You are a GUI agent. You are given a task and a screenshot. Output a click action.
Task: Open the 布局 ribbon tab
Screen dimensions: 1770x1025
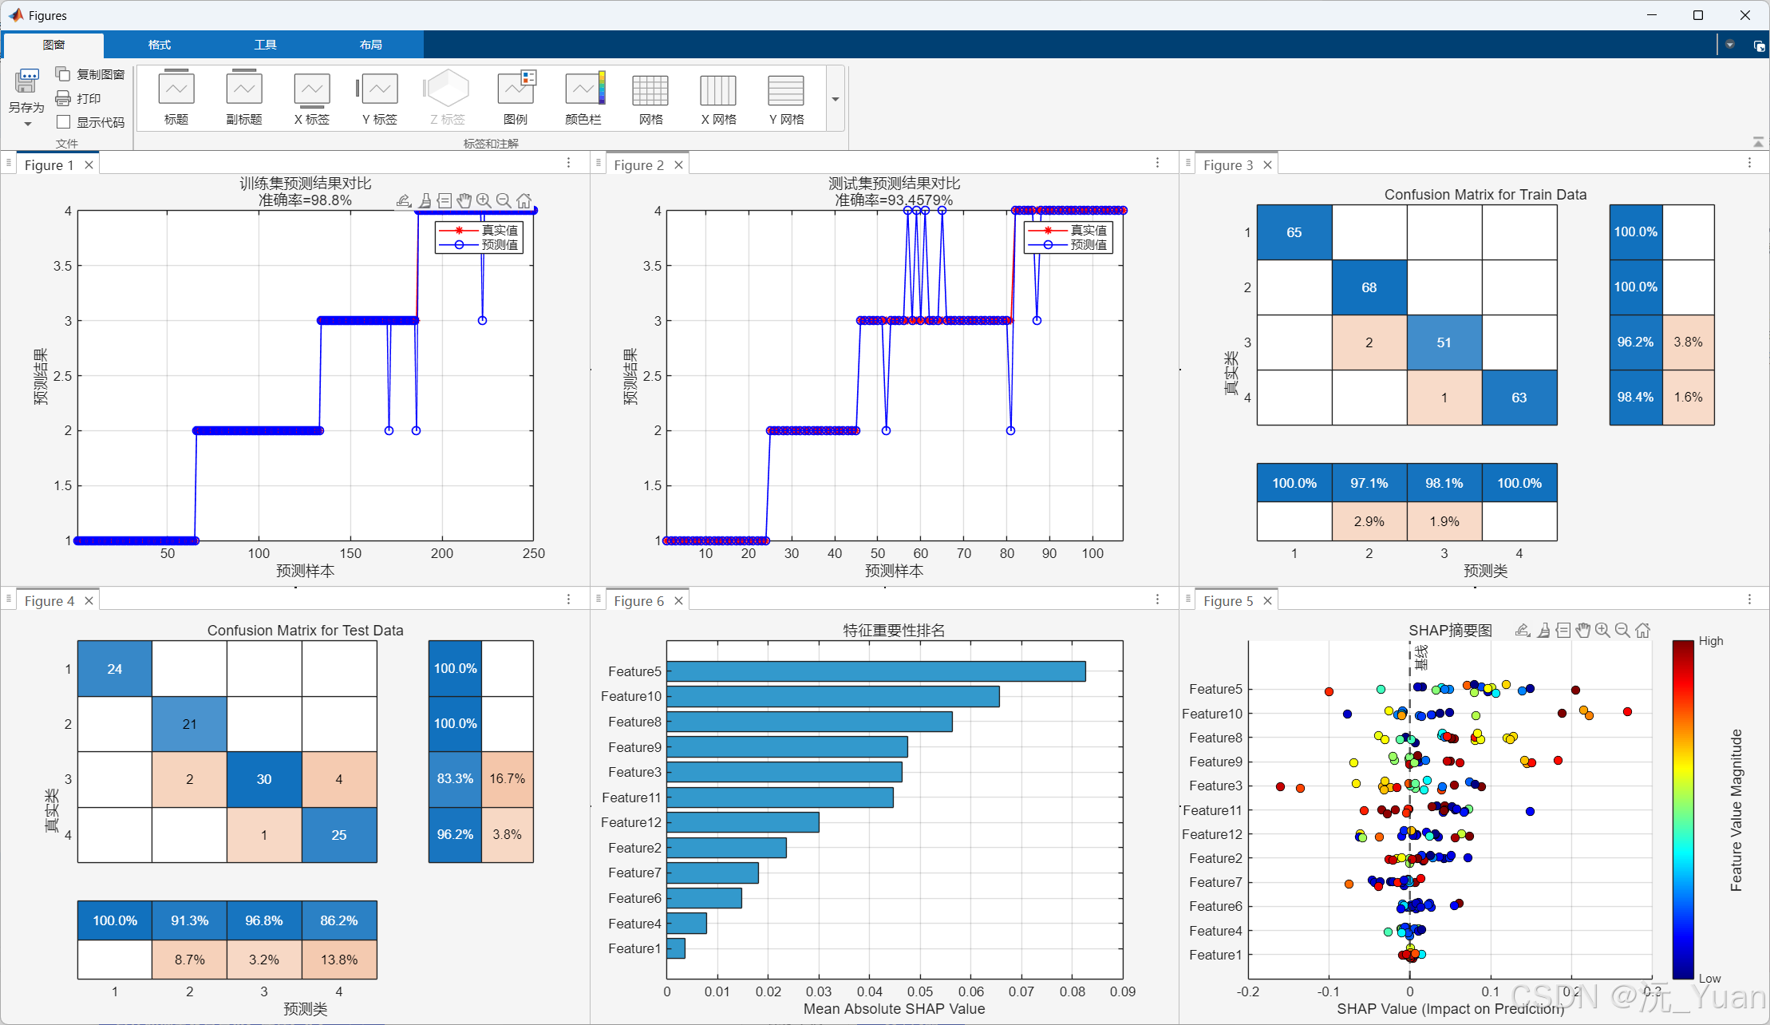(x=370, y=45)
